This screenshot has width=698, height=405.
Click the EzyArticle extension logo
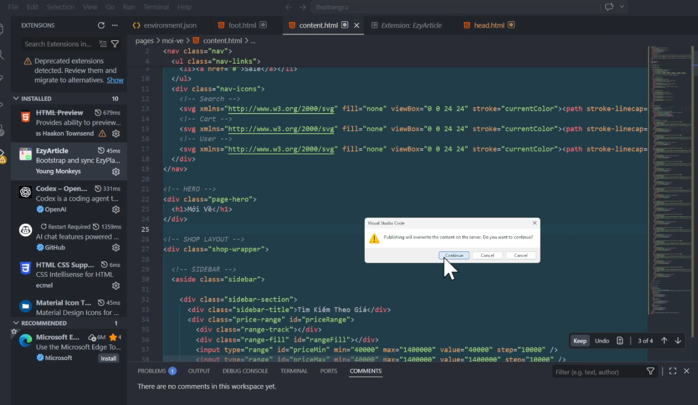25,155
